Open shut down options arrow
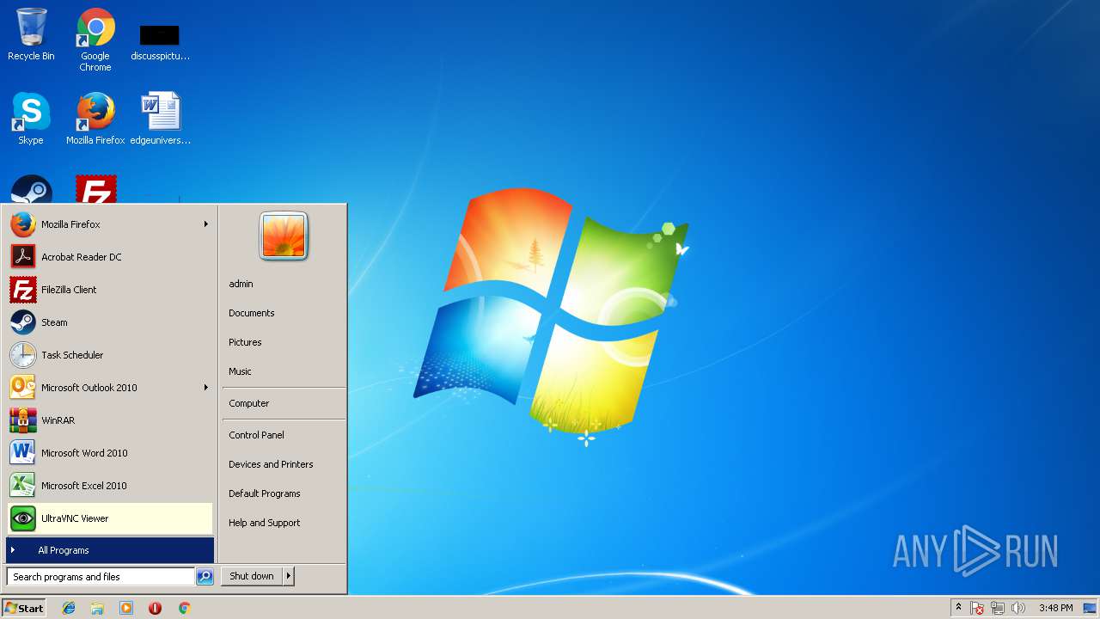1100x619 pixels. point(289,576)
